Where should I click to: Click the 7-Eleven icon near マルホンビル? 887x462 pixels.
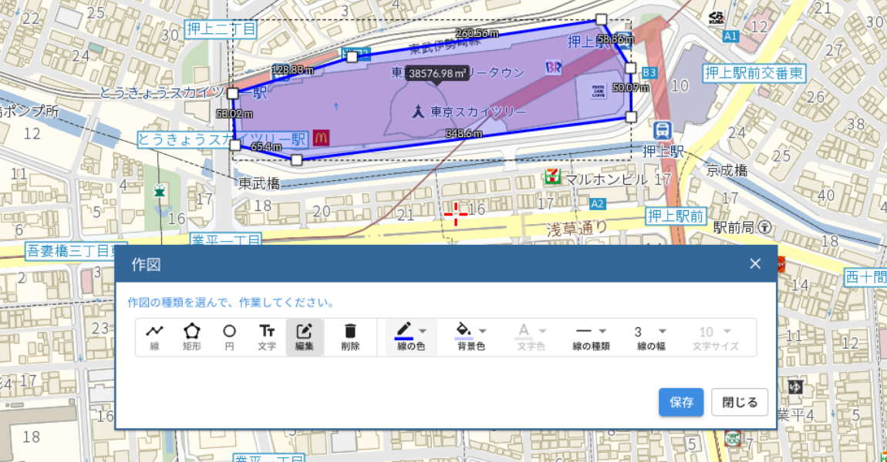pyautogui.click(x=552, y=176)
